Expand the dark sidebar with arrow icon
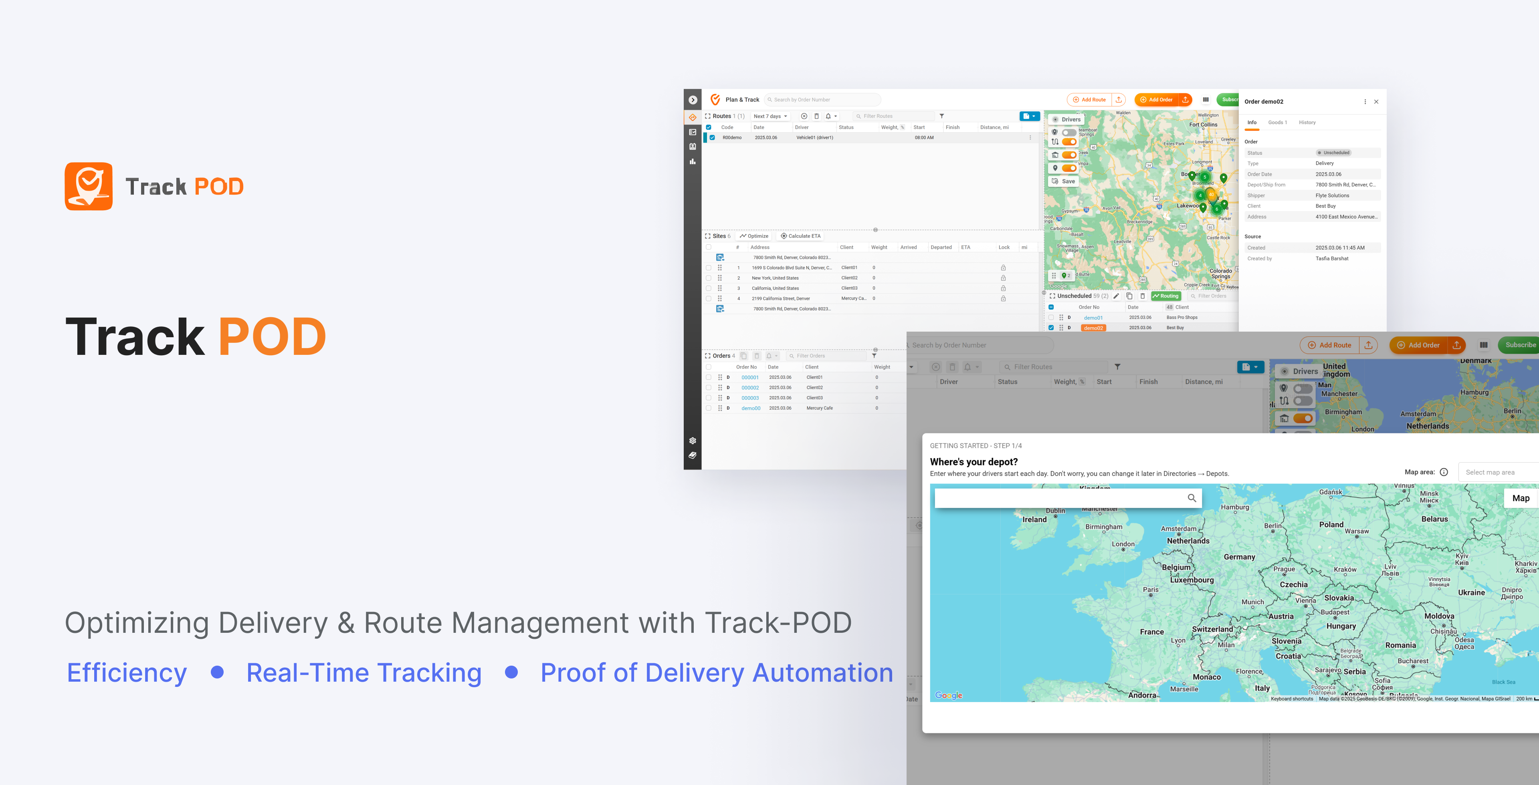This screenshot has width=1539, height=785. (693, 100)
